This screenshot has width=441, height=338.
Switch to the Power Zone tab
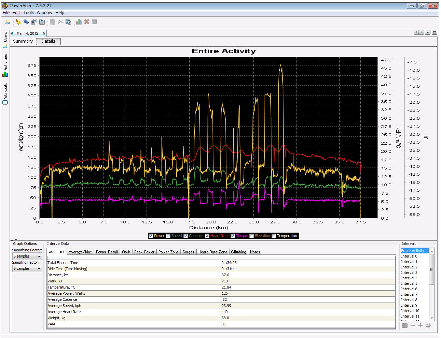pos(168,252)
